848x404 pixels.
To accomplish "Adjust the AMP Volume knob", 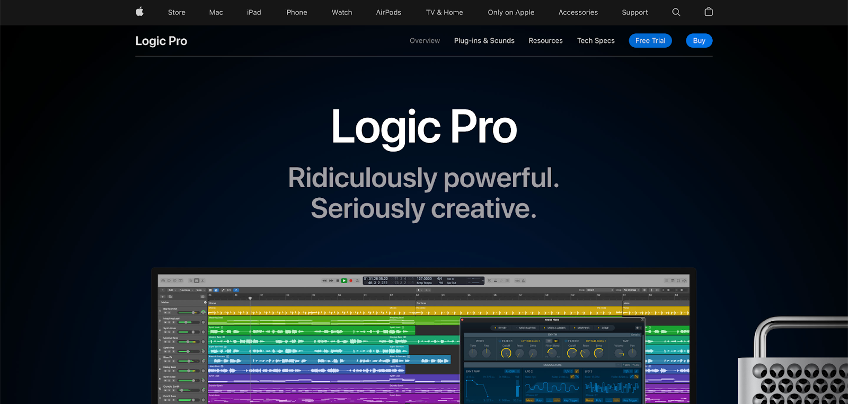I will 619,353.
